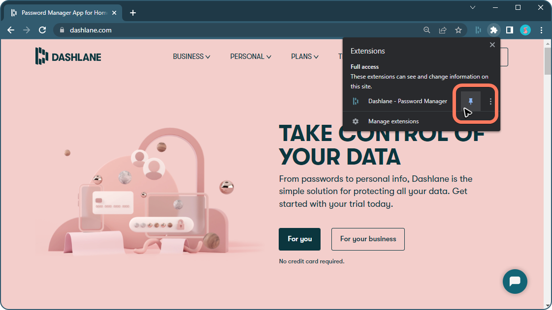Open the Dashlane extension's three-dot options menu

click(x=490, y=101)
